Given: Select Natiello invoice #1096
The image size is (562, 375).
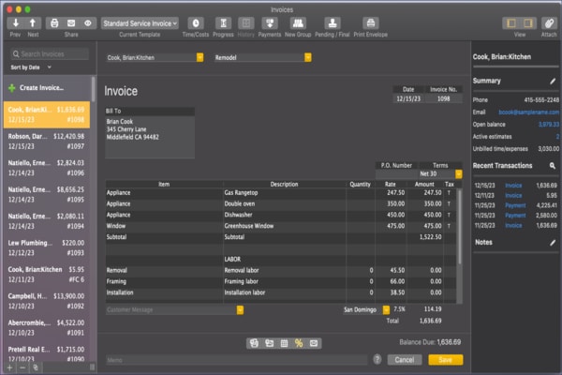Looking at the screenshot, I should click(46, 168).
